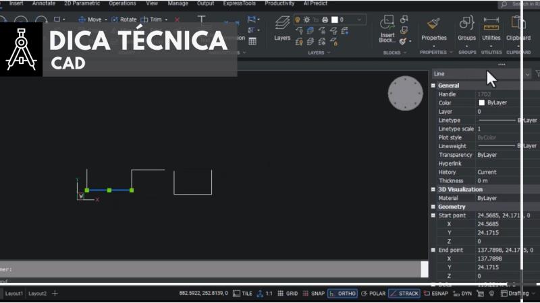
Task: Collapse the Start point row
Action: click(x=433, y=215)
